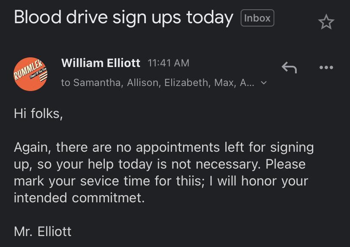The image size is (350, 247).
Task: Click recipient name Max
Action: (224, 83)
